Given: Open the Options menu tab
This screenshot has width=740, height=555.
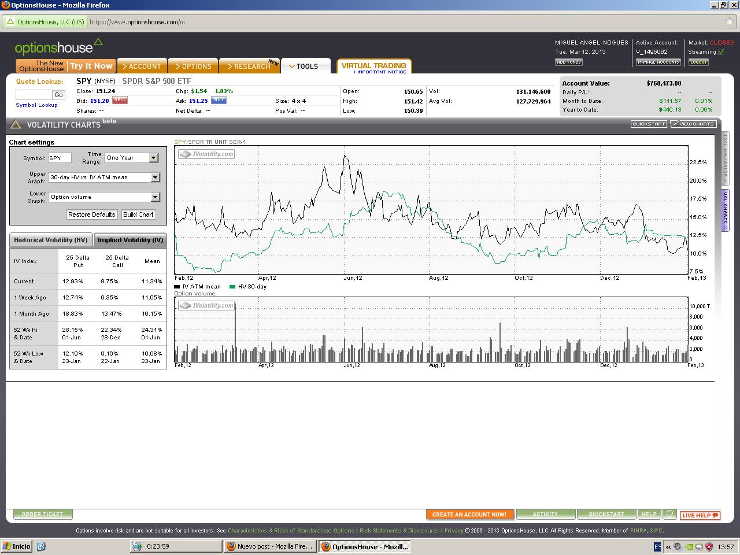Looking at the screenshot, I should point(194,66).
